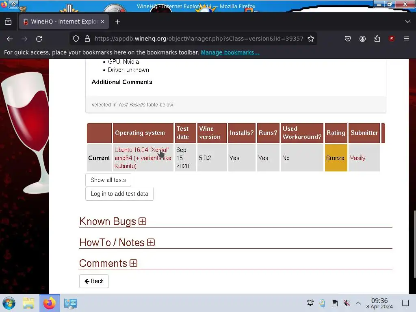The height and width of the screenshot is (312, 416).
Task: Expand hidden tray icons arrow
Action: [x=358, y=303]
